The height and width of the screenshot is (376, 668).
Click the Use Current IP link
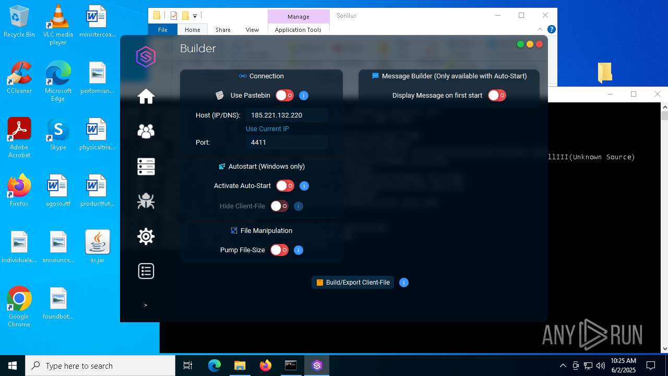[x=267, y=129]
